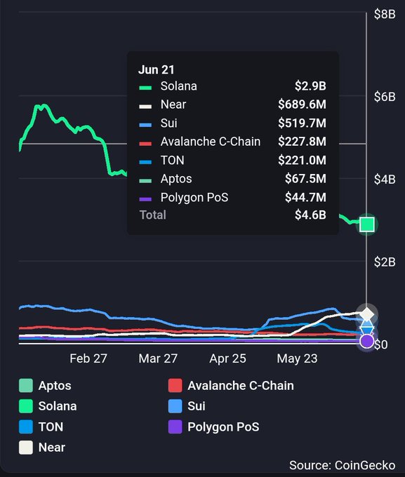Click the Polygon PoS name in tooltip

click(x=194, y=197)
